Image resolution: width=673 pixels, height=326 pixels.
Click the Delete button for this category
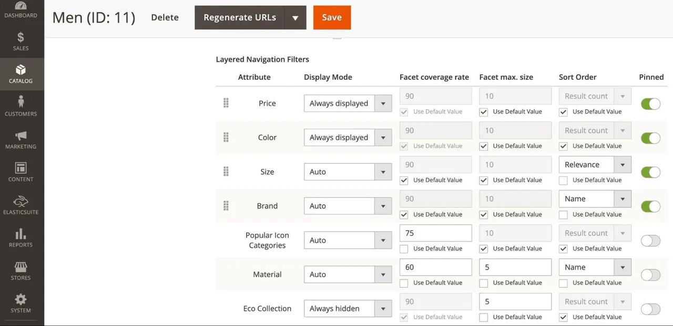[x=165, y=17]
